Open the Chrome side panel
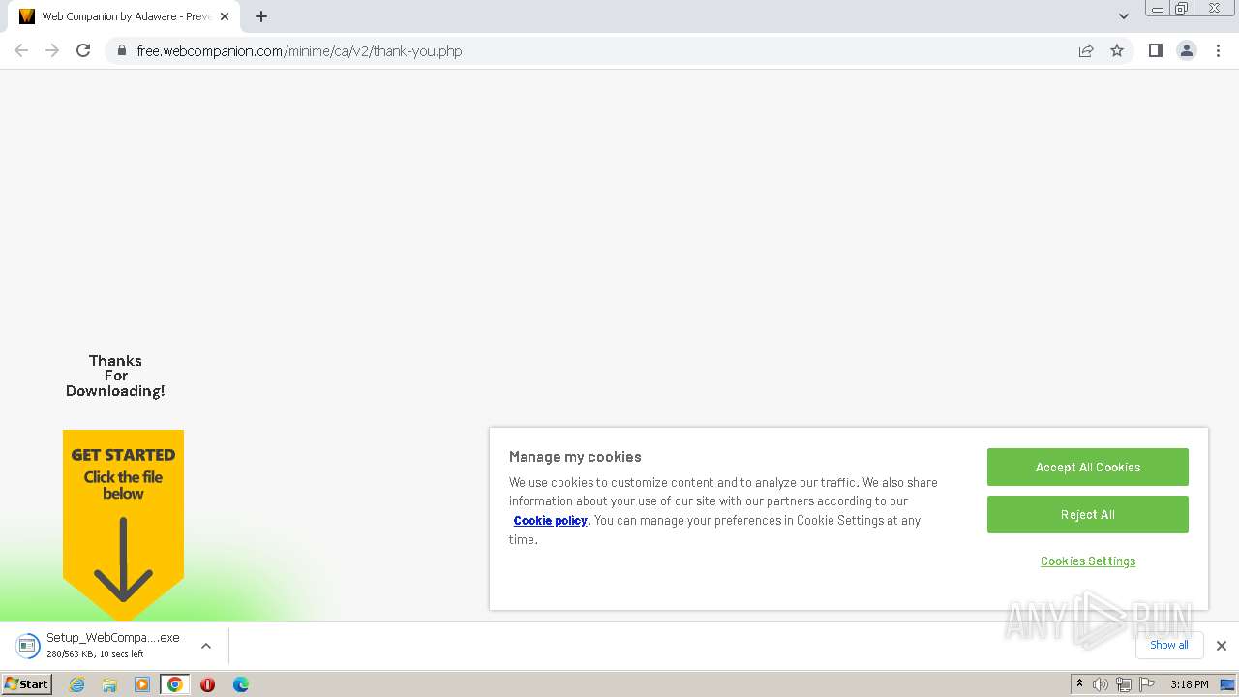The image size is (1239, 697). pyautogui.click(x=1155, y=50)
